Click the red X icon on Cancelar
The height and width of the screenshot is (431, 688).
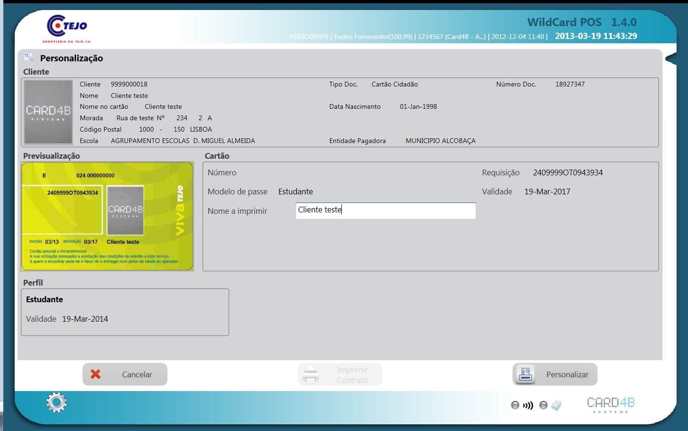[96, 374]
